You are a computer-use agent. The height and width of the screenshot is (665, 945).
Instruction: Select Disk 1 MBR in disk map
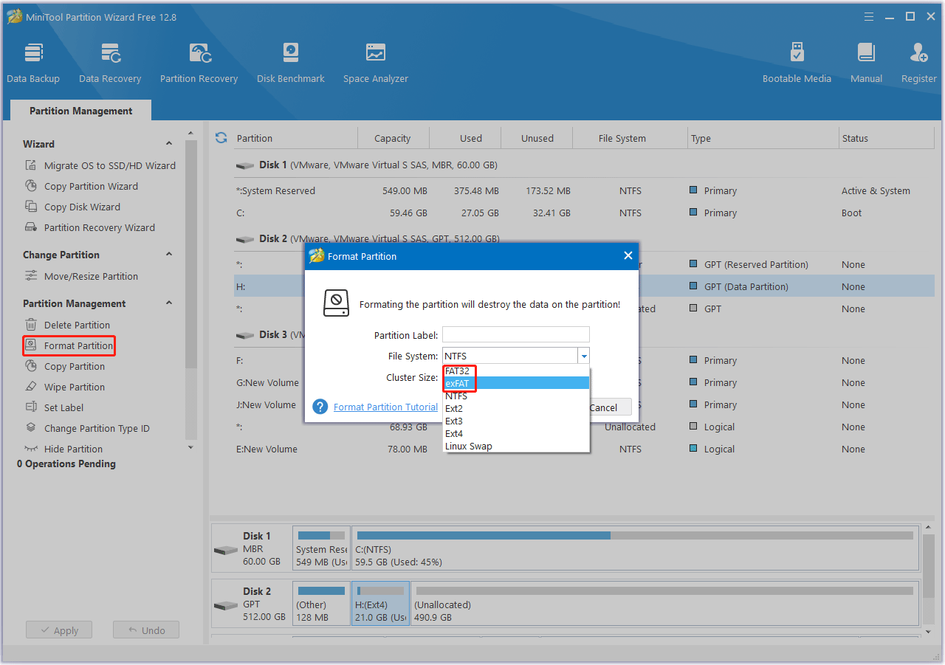[x=252, y=548]
